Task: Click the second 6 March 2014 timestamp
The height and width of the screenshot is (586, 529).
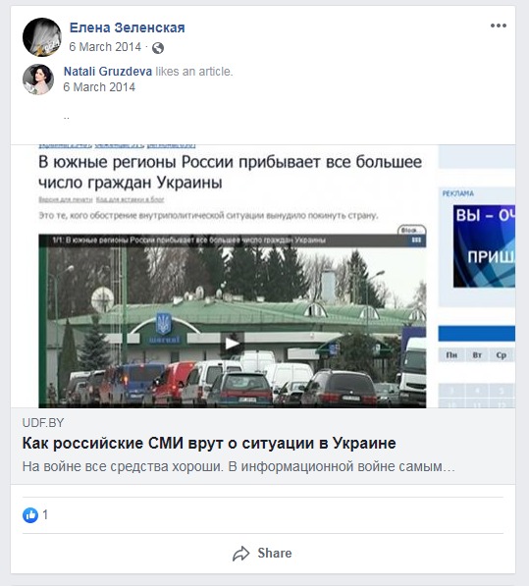Action: coord(99,87)
